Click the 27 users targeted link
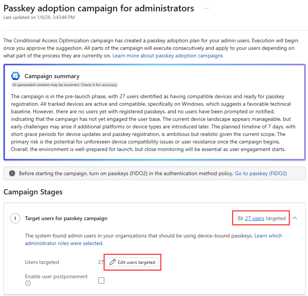Image resolution: width=308 pixels, height=296 pixels. pos(255,218)
